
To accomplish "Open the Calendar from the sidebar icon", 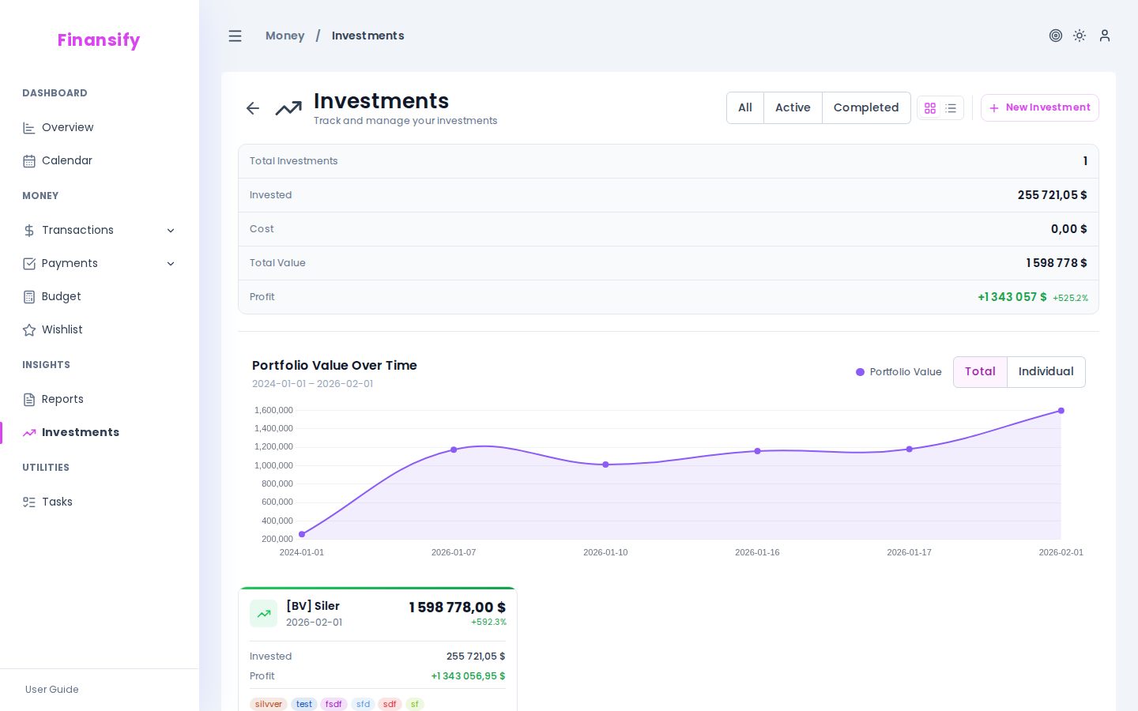I will pos(28,160).
